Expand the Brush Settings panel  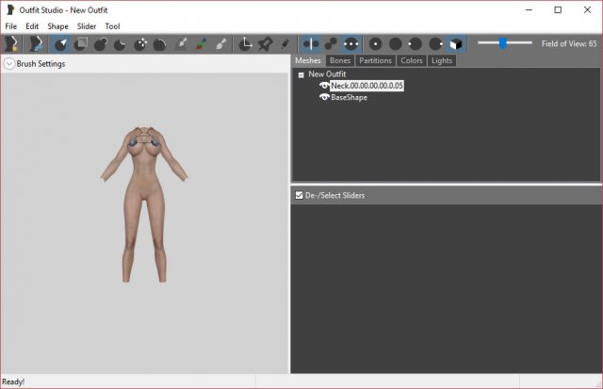click(9, 64)
